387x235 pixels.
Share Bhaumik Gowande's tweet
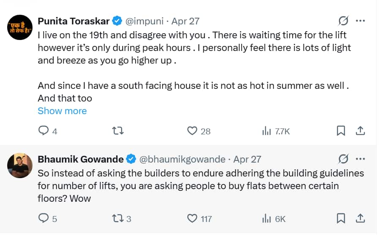click(x=360, y=219)
